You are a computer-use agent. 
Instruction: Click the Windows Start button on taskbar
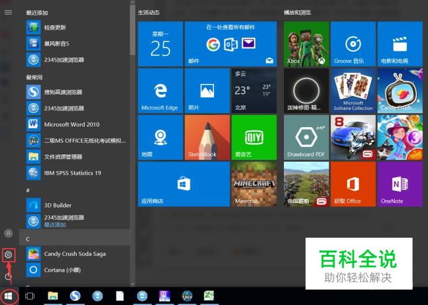[9, 296]
